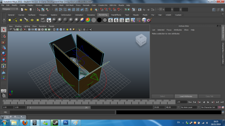Toggle the auto keyframe button
This screenshot has height=126, width=225.
[x=219, y=107]
